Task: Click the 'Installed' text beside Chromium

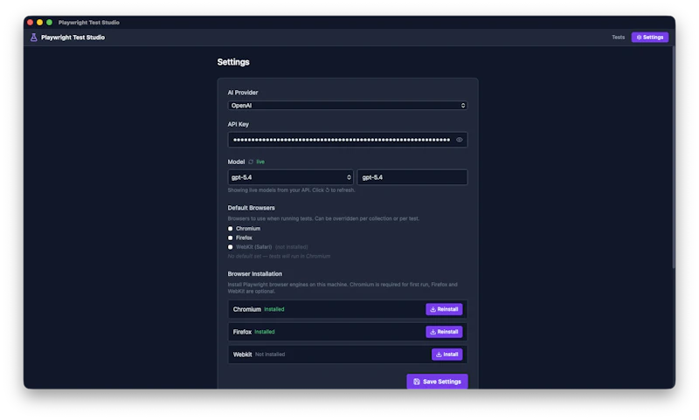Action: [x=274, y=309]
